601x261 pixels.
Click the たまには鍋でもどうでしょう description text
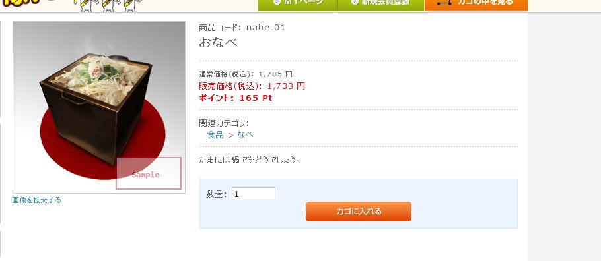250,160
